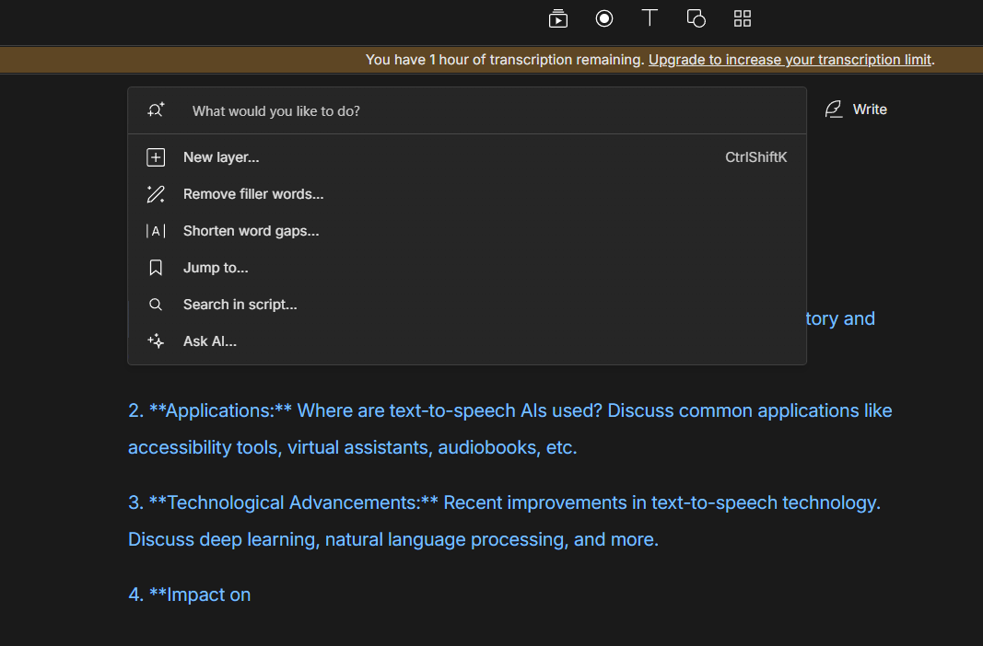The height and width of the screenshot is (646, 983).
Task: Open the Shapes tool icon
Action: [x=696, y=18]
